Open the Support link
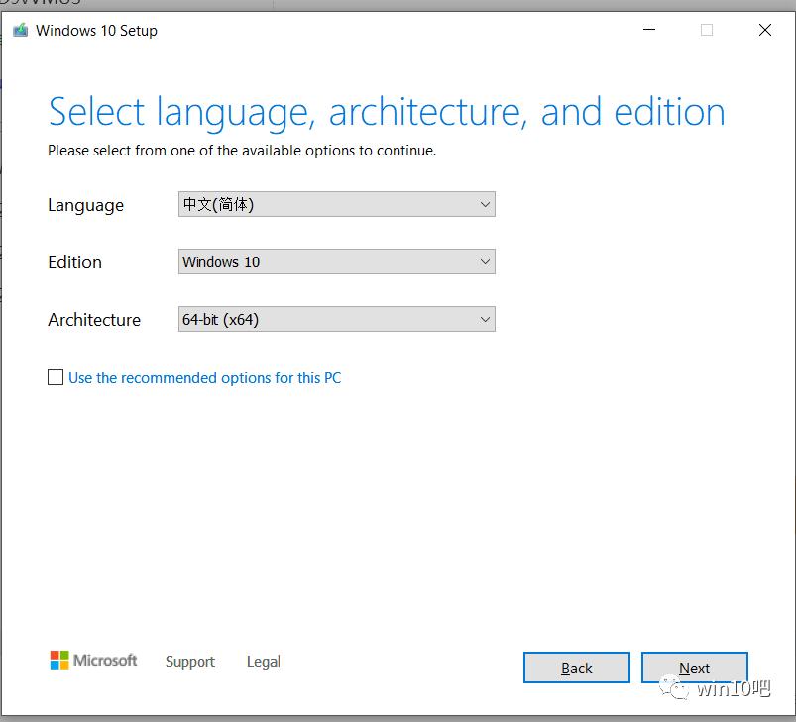The image size is (796, 722). point(190,662)
